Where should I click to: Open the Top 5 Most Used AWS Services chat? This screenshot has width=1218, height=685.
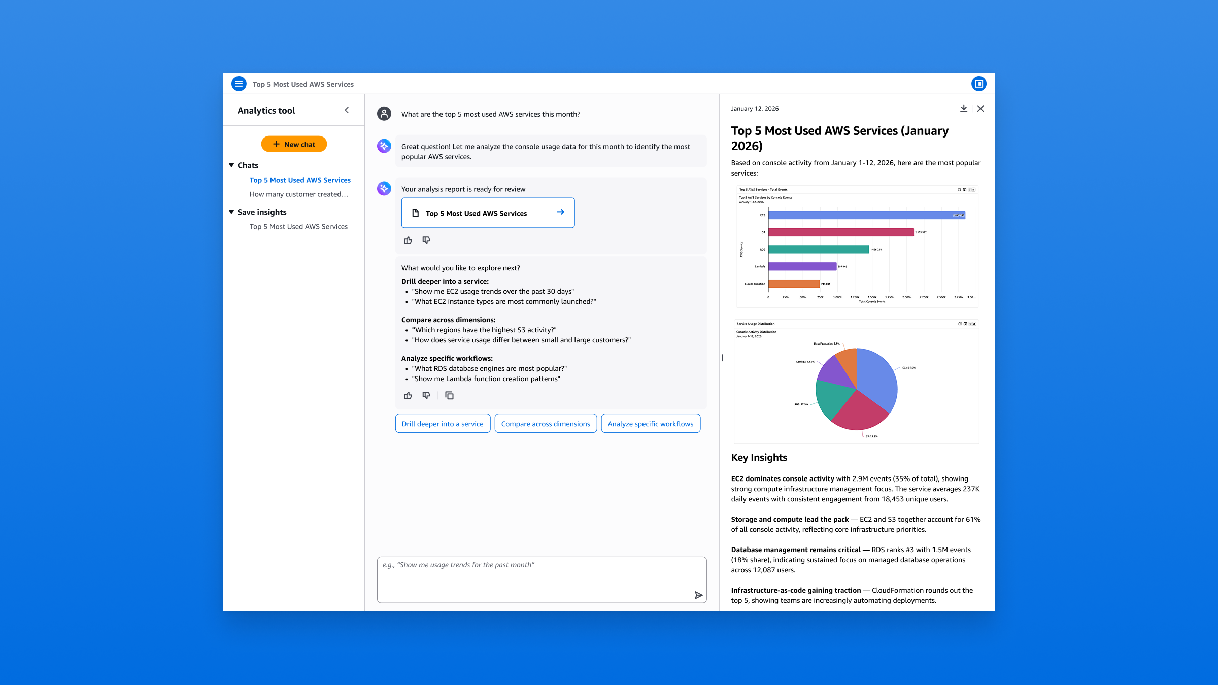[300, 180]
